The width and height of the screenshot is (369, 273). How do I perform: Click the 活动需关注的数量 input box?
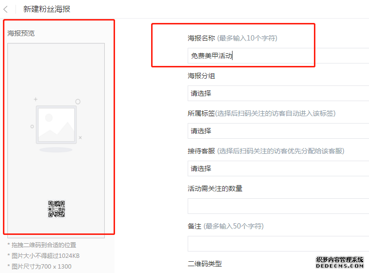278,206
